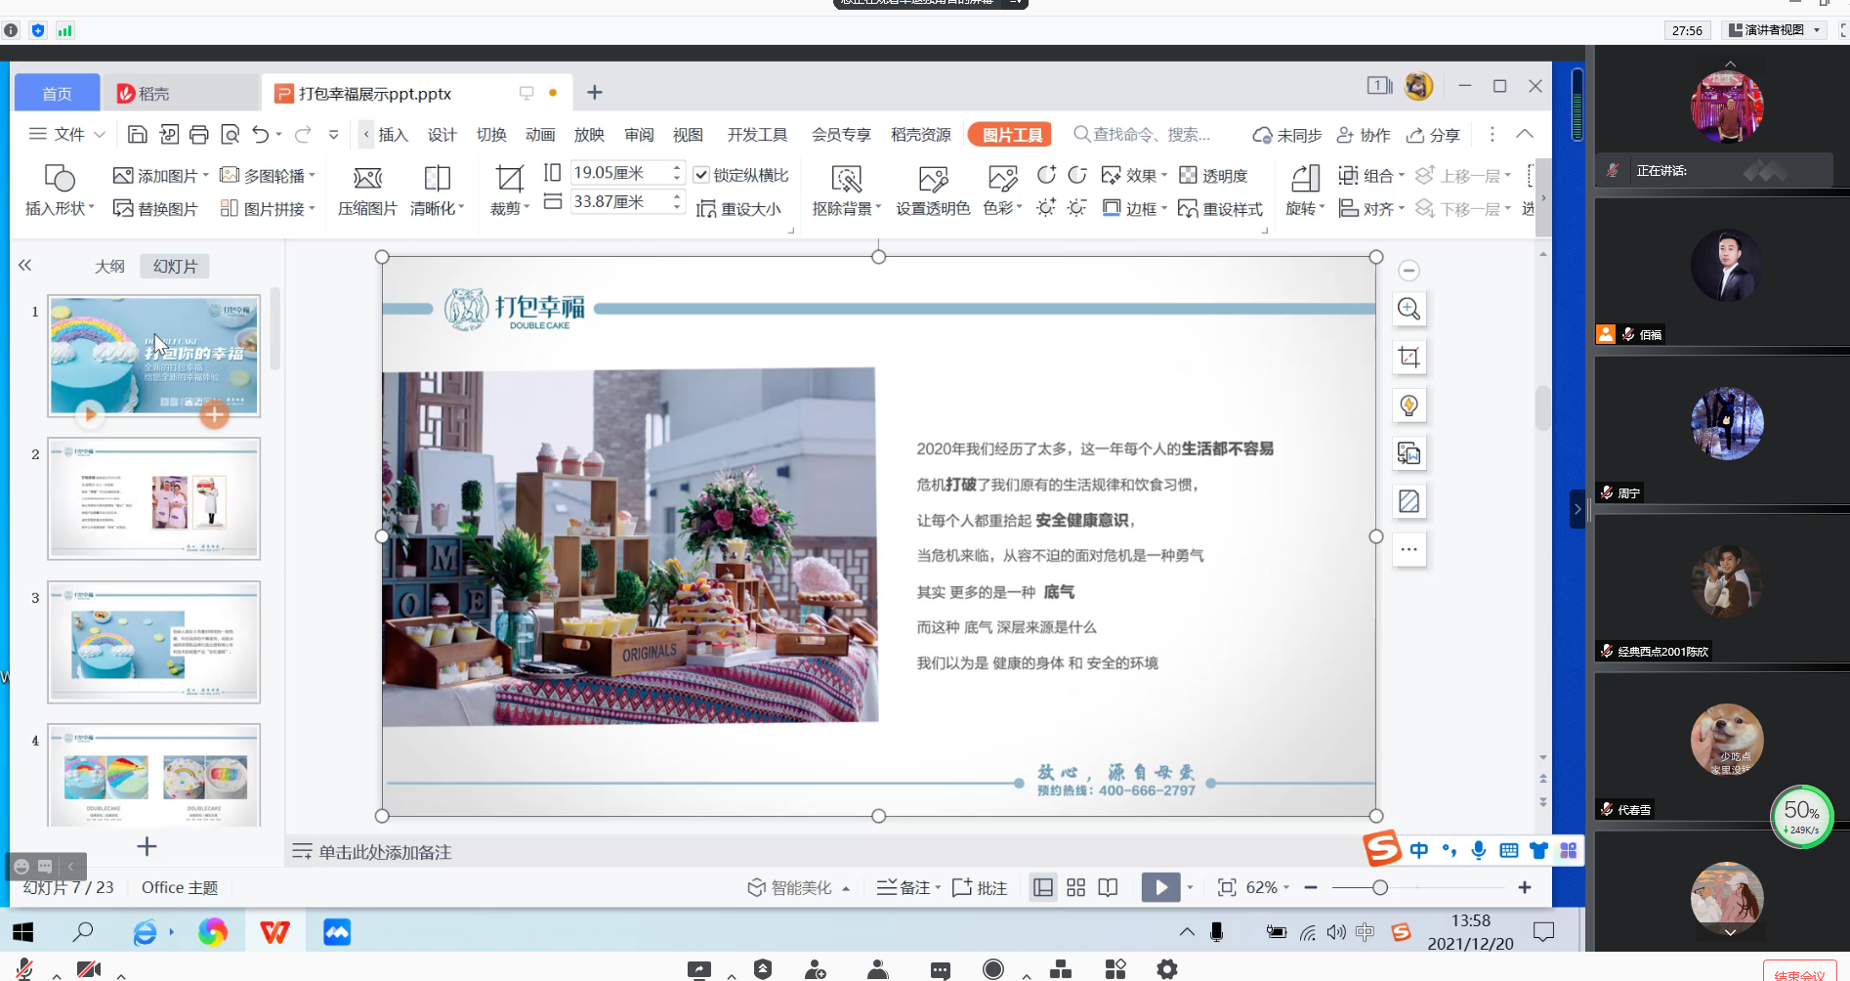Click Compress Picture (压缩图片)
The height and width of the screenshot is (981, 1850).
(367, 191)
